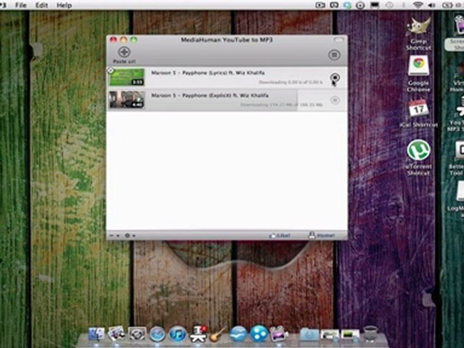
Task: Select the Payphone (Explicit) track title
Action: click(210, 95)
